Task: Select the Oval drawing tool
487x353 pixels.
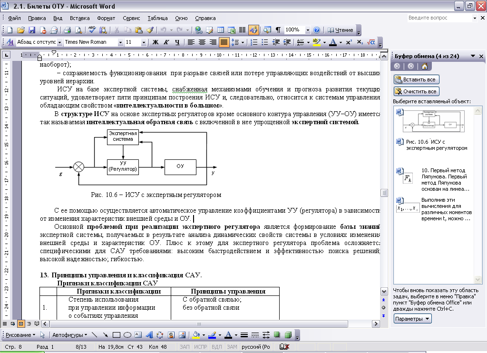Action: point(127,335)
